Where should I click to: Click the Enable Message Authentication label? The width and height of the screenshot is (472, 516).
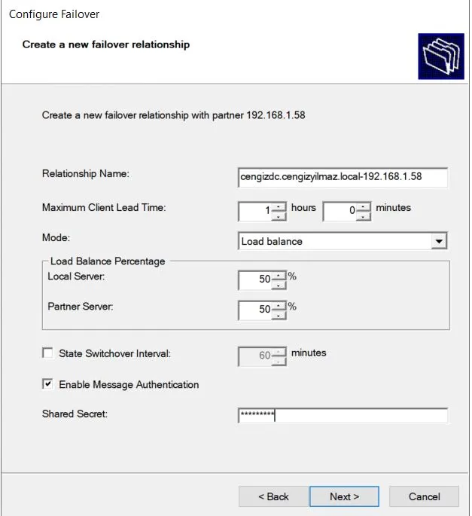pyautogui.click(x=129, y=384)
